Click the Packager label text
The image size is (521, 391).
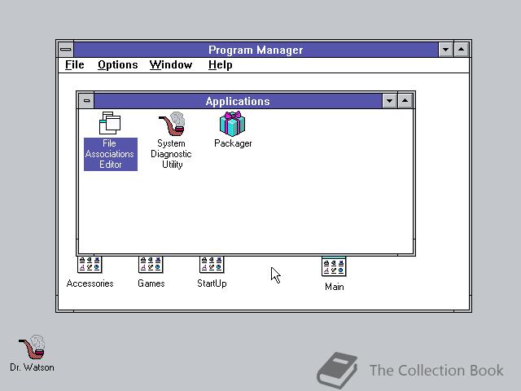[233, 143]
